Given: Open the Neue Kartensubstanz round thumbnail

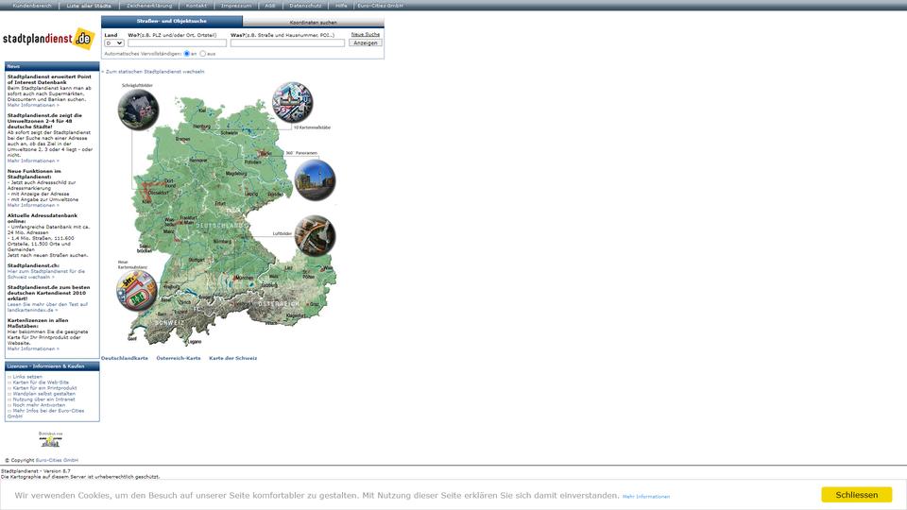Looking at the screenshot, I should coord(136,290).
